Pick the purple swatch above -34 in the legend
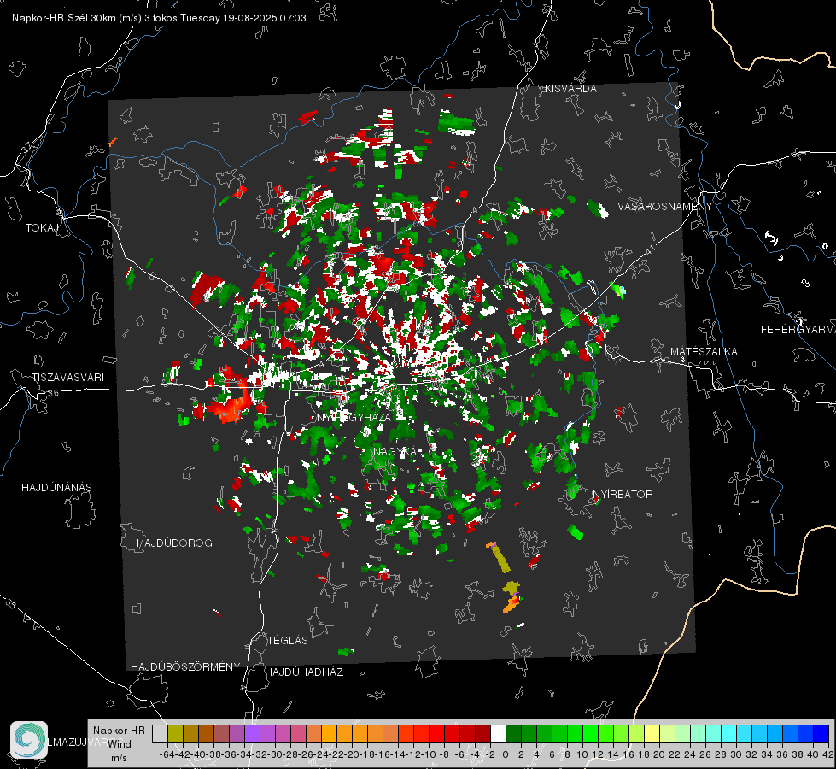Viewport: 836px width, 769px height. pyautogui.click(x=252, y=733)
